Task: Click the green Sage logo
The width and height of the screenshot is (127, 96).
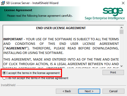Action: tap(113, 12)
